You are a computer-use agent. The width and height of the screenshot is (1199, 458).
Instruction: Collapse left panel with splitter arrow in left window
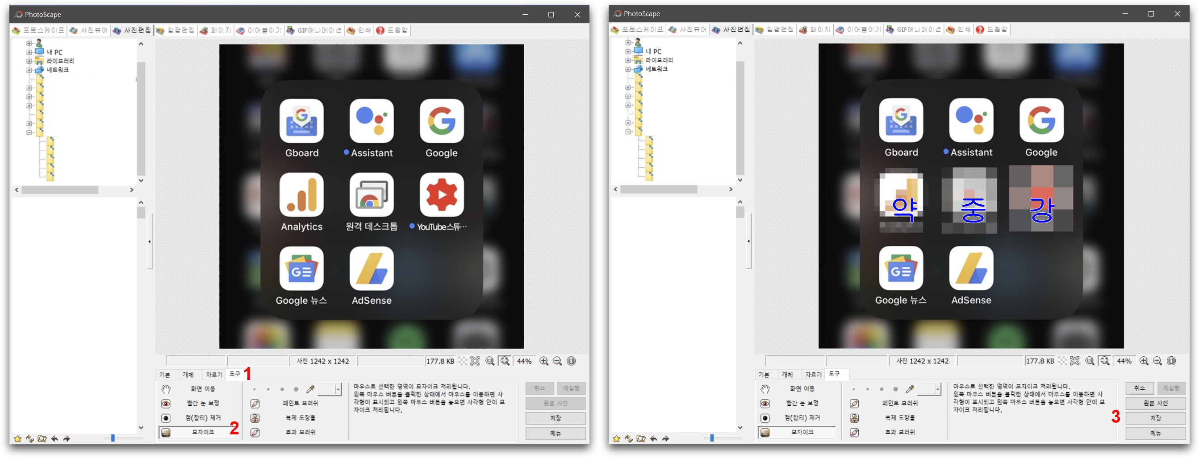[150, 241]
